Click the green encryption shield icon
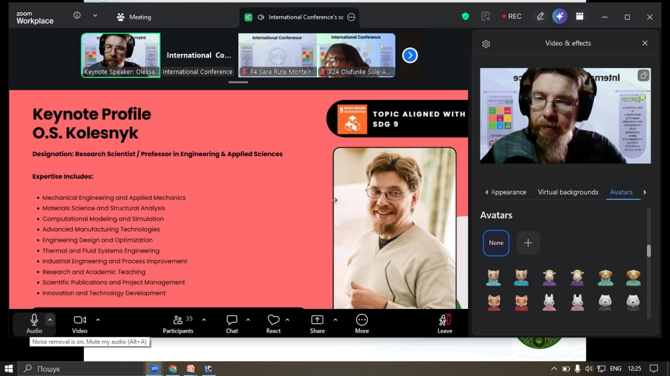 click(465, 16)
